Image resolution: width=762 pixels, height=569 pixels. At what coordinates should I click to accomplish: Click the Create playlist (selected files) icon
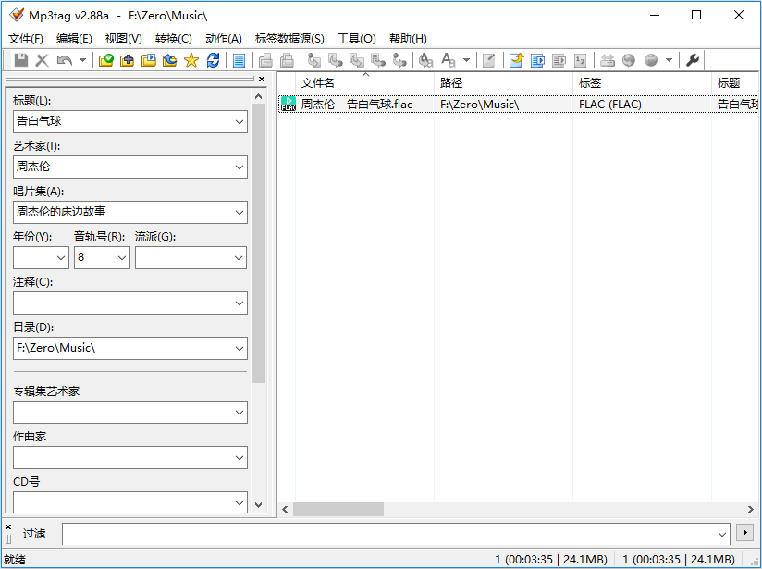[559, 60]
